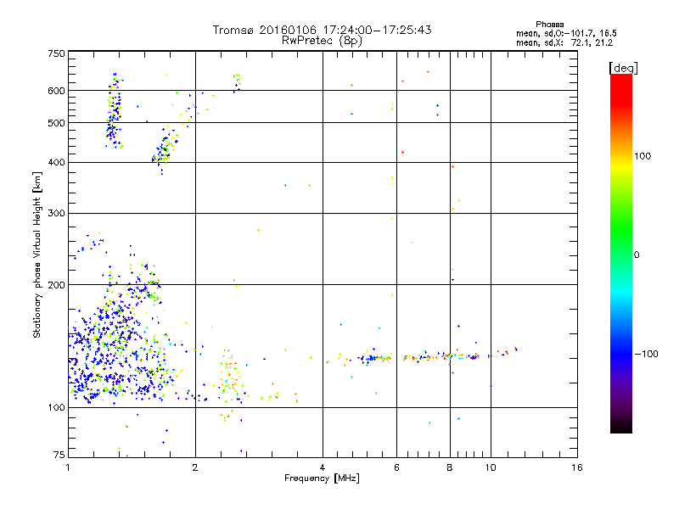Click the y-axis tick label '300'
Image resolution: width=679 pixels, height=509 pixels.
56,214
